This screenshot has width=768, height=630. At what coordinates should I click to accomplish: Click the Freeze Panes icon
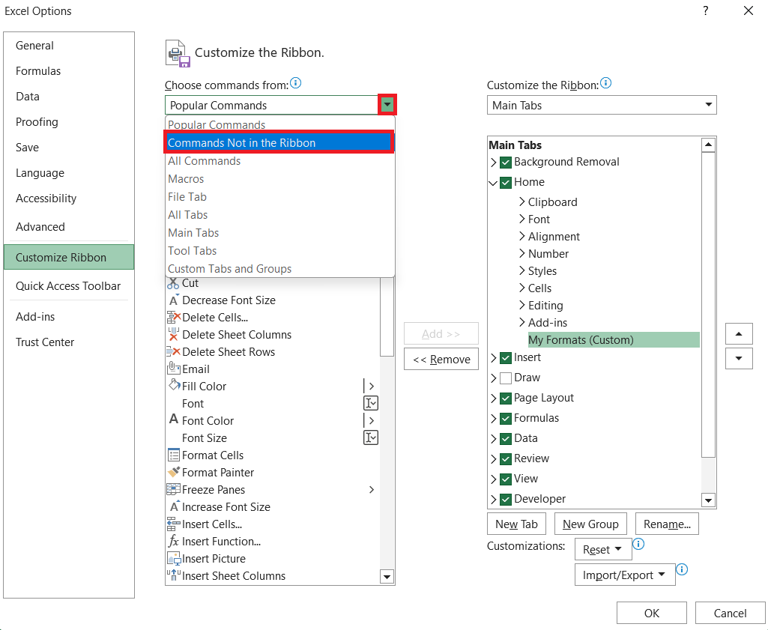[x=174, y=489]
